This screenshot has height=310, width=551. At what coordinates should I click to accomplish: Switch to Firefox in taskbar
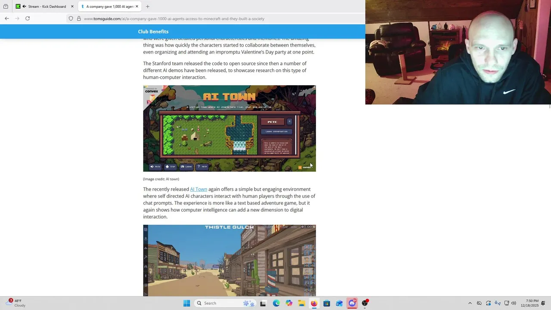click(314, 303)
